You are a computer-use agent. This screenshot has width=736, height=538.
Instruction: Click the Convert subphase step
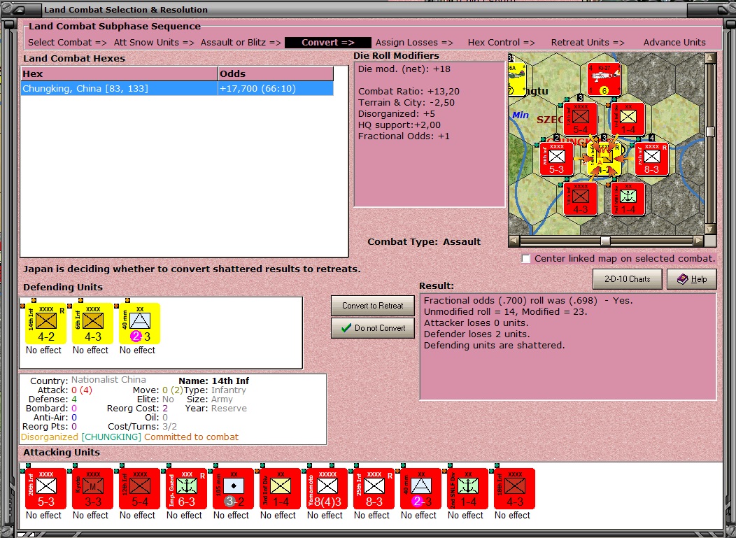tap(327, 42)
